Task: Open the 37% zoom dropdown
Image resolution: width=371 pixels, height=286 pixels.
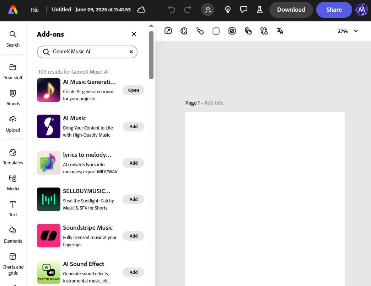Action: click(x=348, y=31)
